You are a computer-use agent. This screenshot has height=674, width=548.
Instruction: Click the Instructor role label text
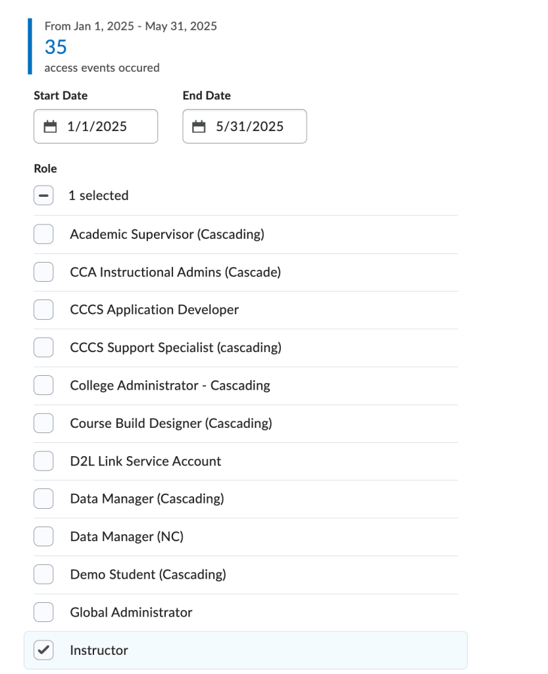tap(99, 650)
